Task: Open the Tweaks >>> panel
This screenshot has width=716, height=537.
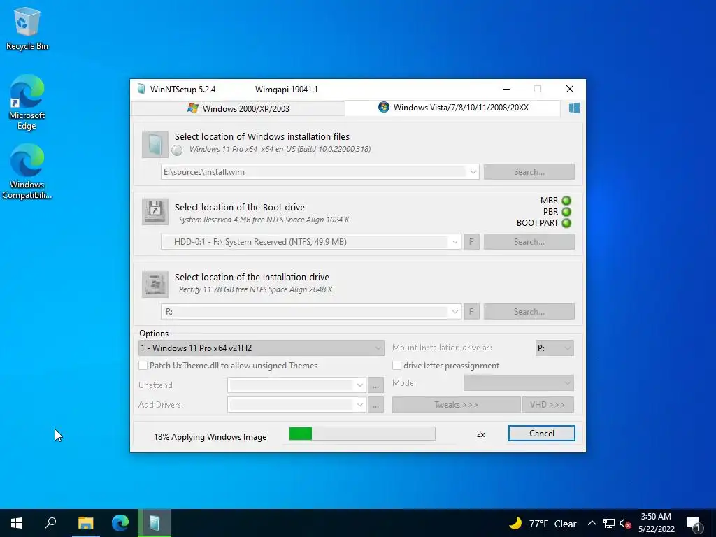Action: [x=456, y=405]
